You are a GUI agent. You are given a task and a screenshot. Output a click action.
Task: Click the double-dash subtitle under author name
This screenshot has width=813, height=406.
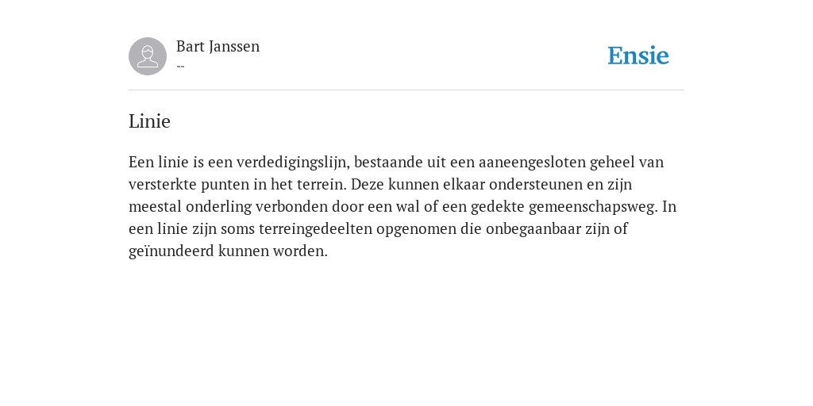pos(180,67)
